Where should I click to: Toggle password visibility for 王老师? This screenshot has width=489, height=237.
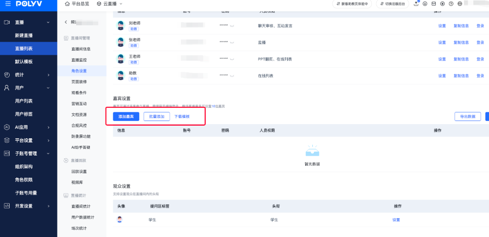232,59
